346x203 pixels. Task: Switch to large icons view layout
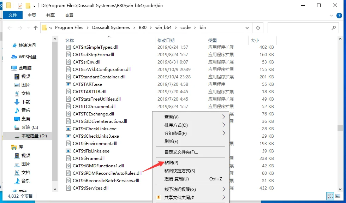point(338,196)
